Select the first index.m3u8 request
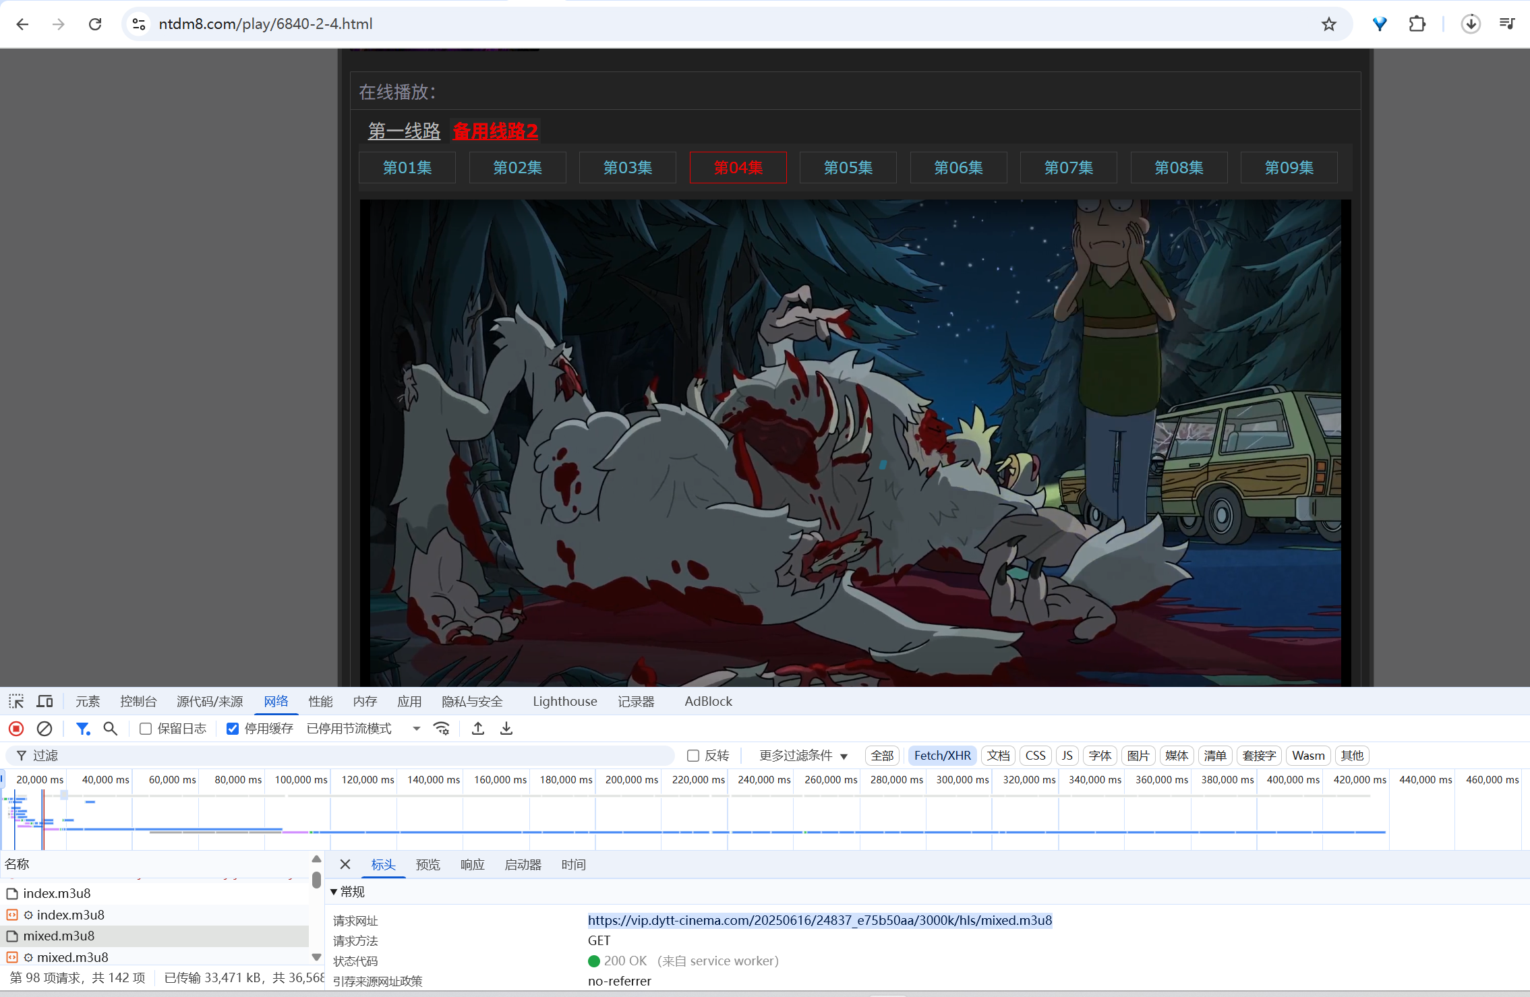This screenshot has width=1530, height=997. [x=155, y=893]
